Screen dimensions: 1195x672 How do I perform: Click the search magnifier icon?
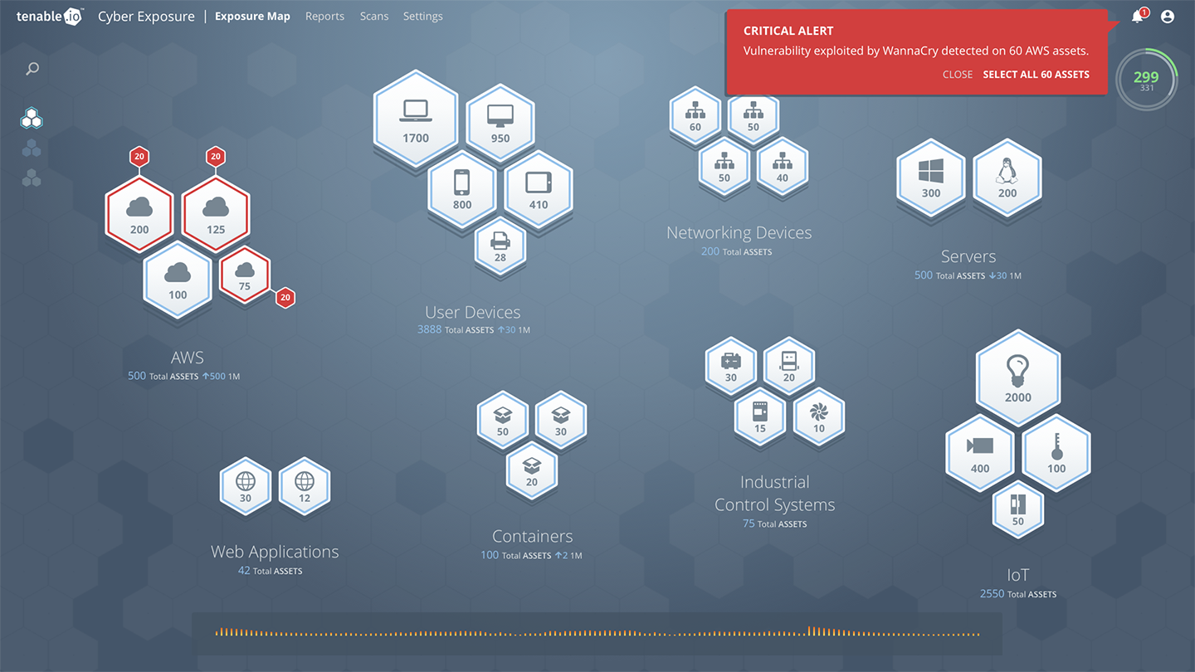click(32, 69)
